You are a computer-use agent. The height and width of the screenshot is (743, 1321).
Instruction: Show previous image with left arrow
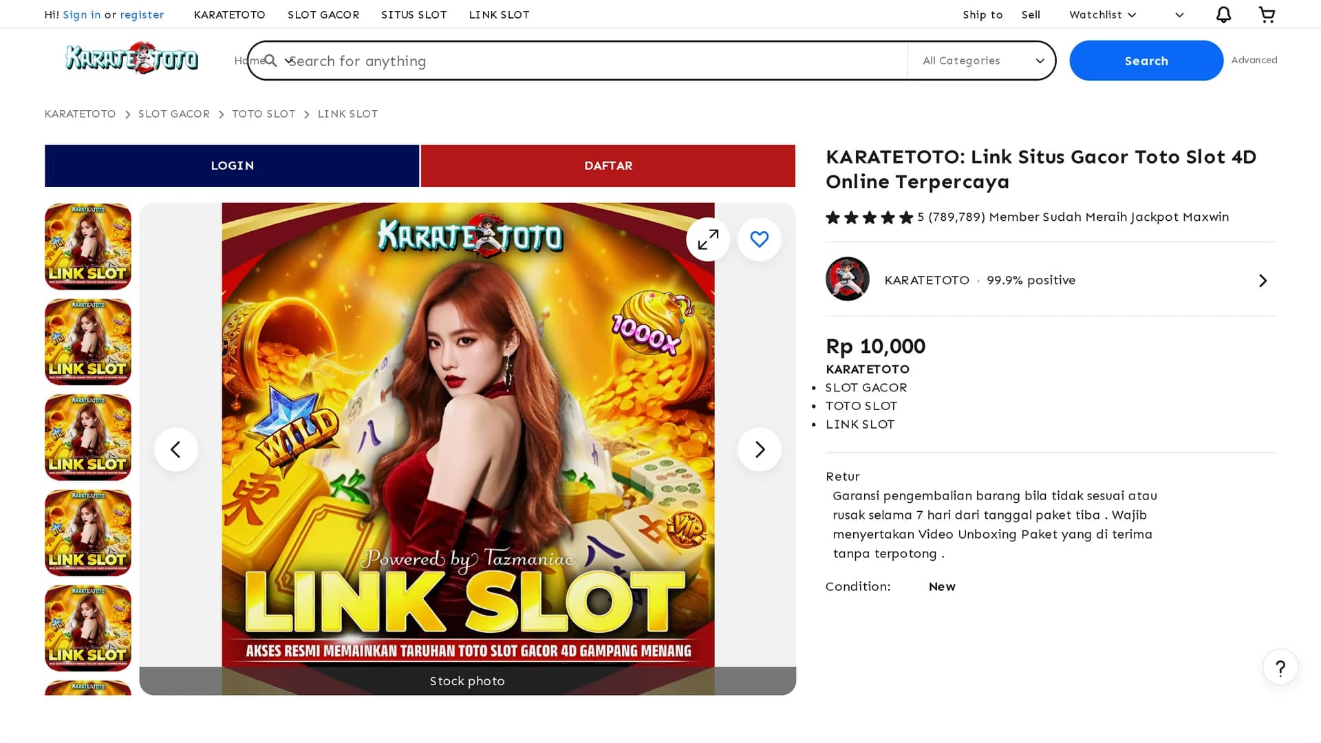[x=176, y=449]
